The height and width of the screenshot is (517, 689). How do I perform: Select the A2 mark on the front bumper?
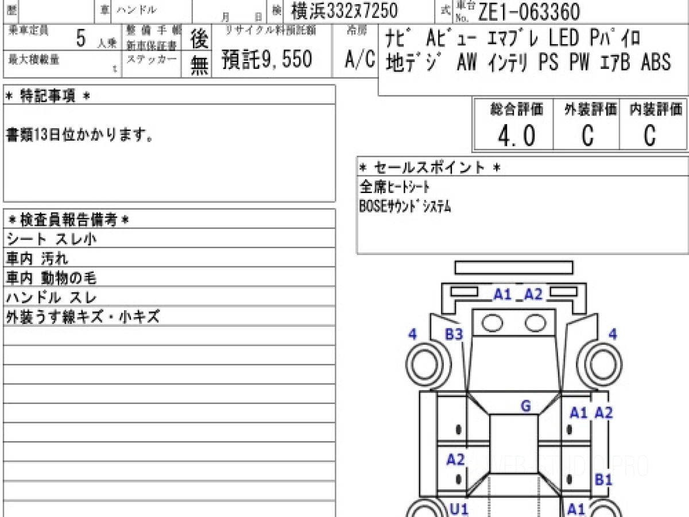(x=533, y=294)
